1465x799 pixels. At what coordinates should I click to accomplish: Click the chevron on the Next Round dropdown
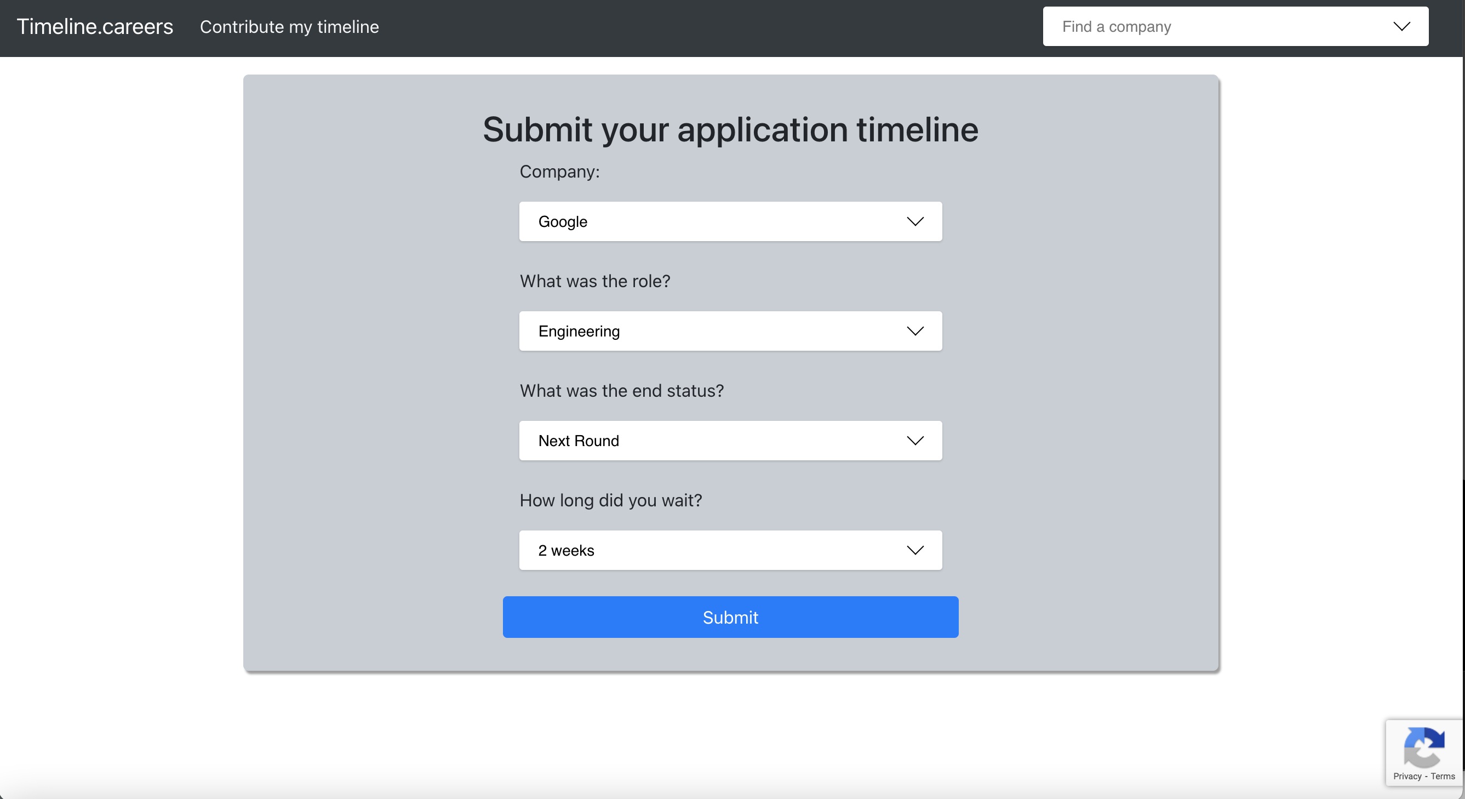(x=915, y=440)
